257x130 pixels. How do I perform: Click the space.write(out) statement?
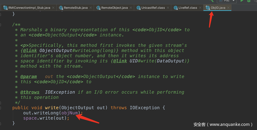click(46, 118)
